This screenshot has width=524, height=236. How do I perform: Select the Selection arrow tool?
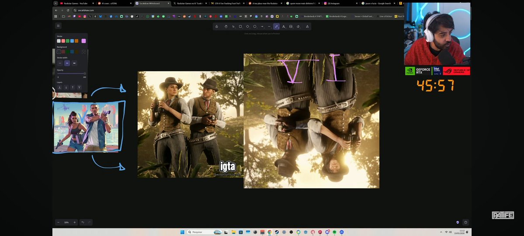point(233,26)
